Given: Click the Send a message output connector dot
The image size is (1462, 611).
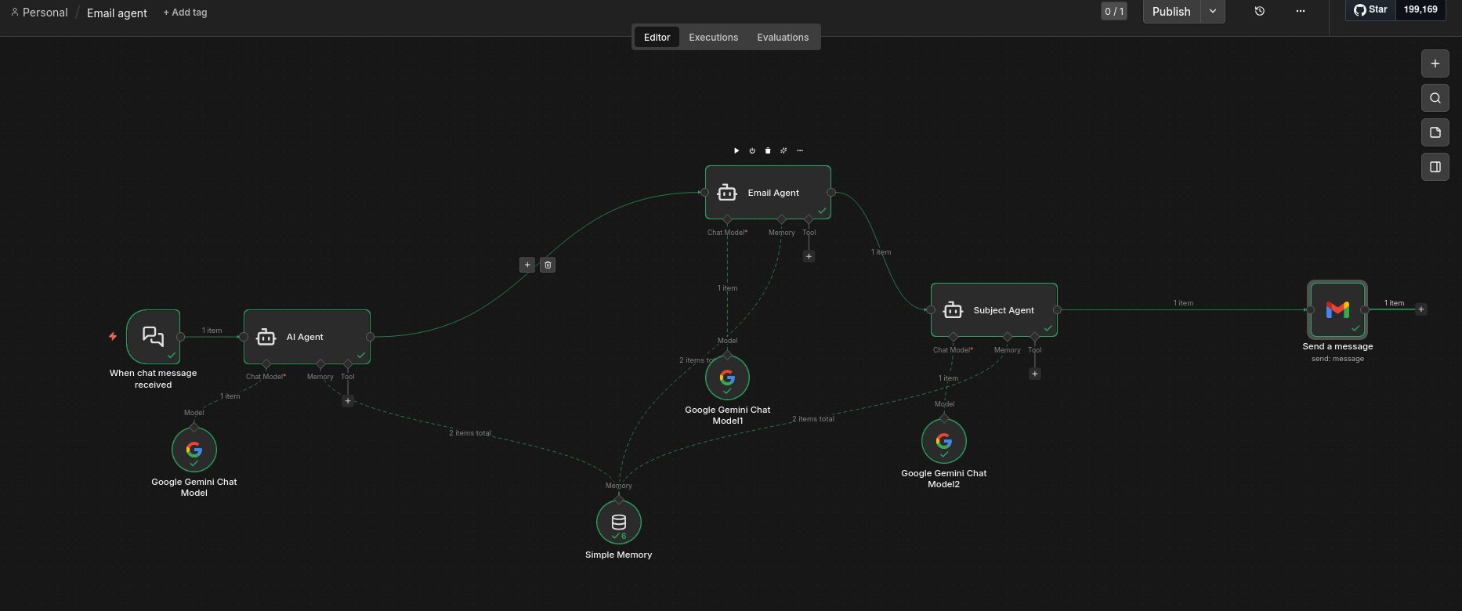Looking at the screenshot, I should [x=1366, y=310].
